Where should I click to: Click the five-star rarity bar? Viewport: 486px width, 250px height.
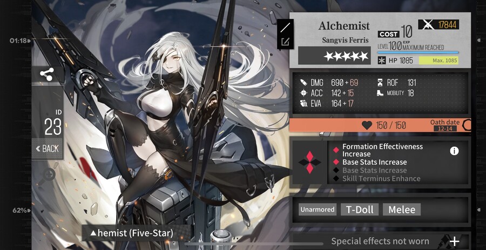click(x=334, y=56)
